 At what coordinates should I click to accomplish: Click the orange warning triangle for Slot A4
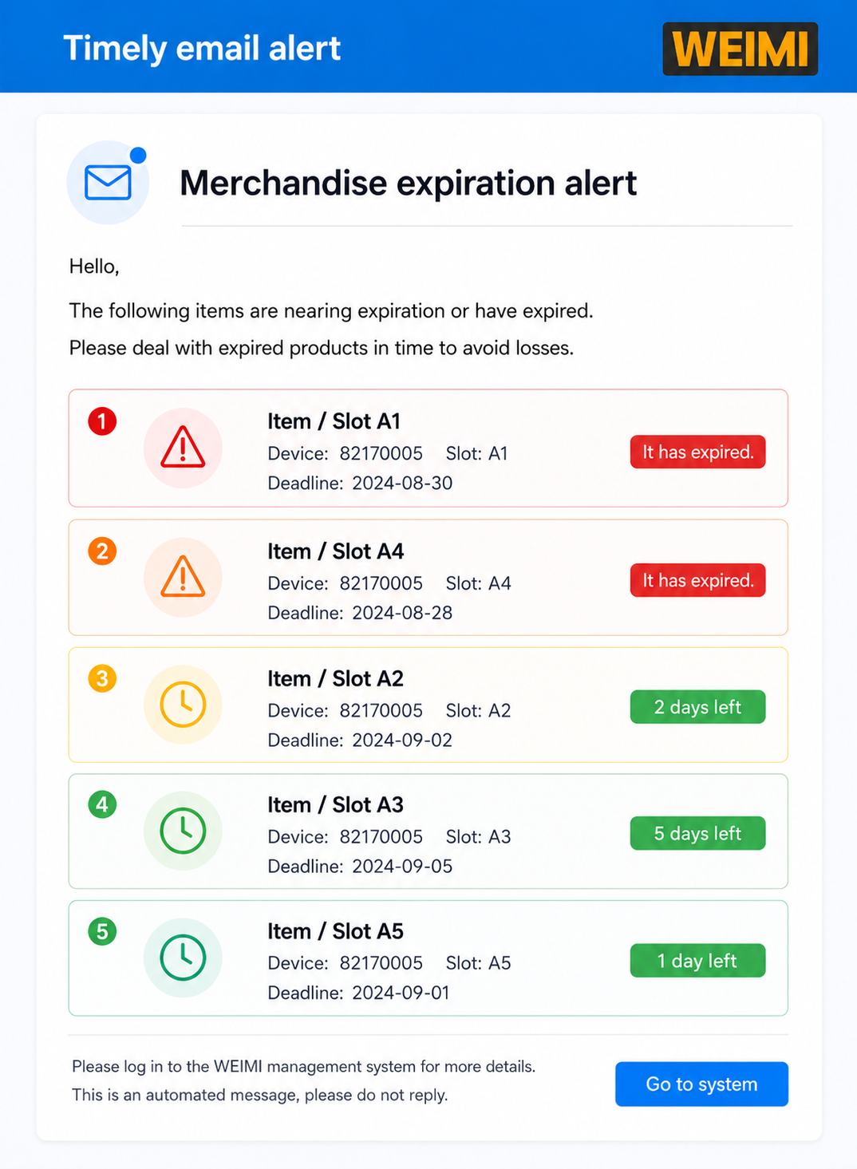183,577
